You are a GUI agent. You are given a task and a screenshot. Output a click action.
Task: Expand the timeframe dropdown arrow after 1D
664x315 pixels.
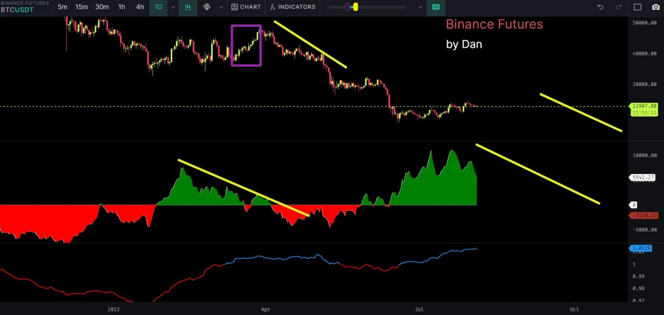point(173,7)
